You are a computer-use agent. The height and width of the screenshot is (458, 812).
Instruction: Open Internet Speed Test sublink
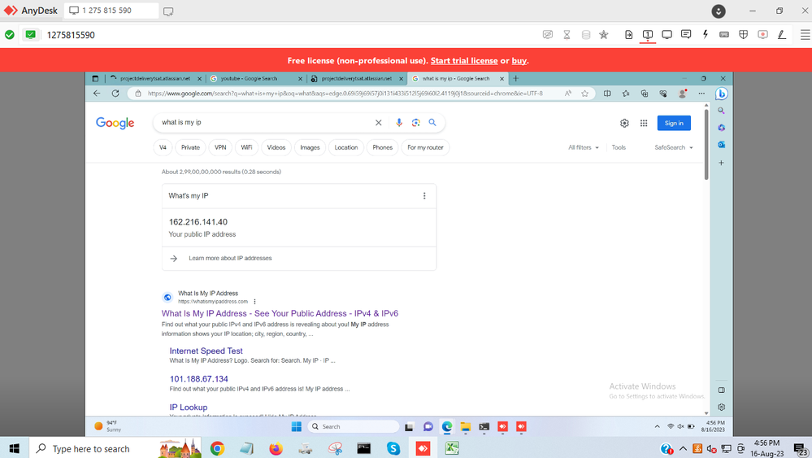(x=206, y=351)
